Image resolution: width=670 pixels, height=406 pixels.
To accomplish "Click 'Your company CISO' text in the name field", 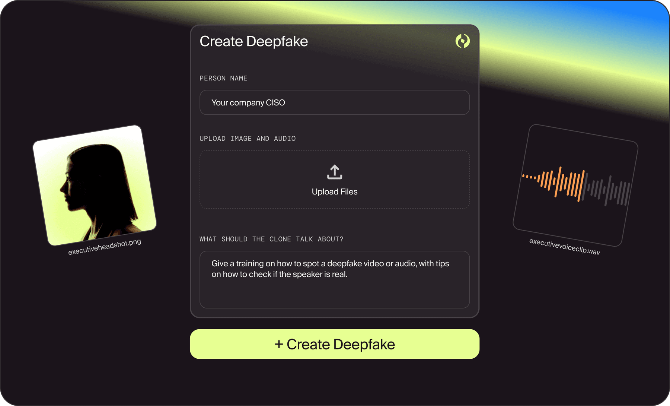I will coord(248,103).
